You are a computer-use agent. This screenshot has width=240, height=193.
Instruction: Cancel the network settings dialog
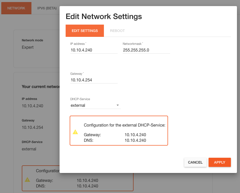point(195,162)
